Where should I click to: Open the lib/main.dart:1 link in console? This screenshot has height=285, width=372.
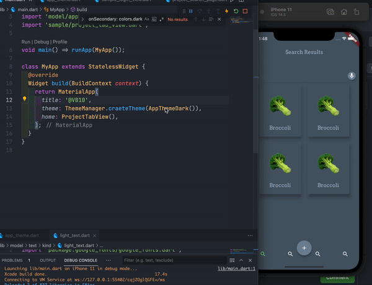(237, 269)
